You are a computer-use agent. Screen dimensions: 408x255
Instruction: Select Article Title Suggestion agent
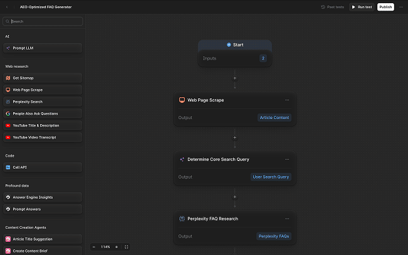point(43,239)
